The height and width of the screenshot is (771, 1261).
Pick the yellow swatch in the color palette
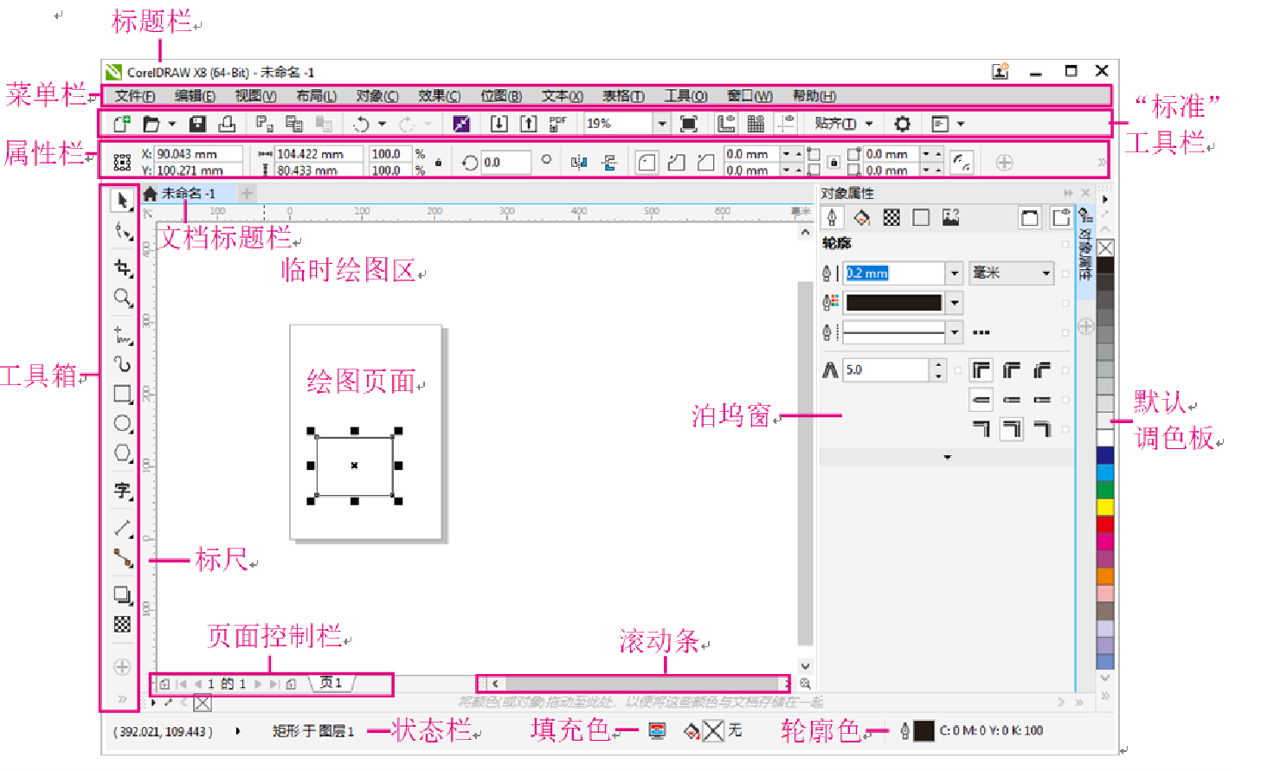point(1105,507)
